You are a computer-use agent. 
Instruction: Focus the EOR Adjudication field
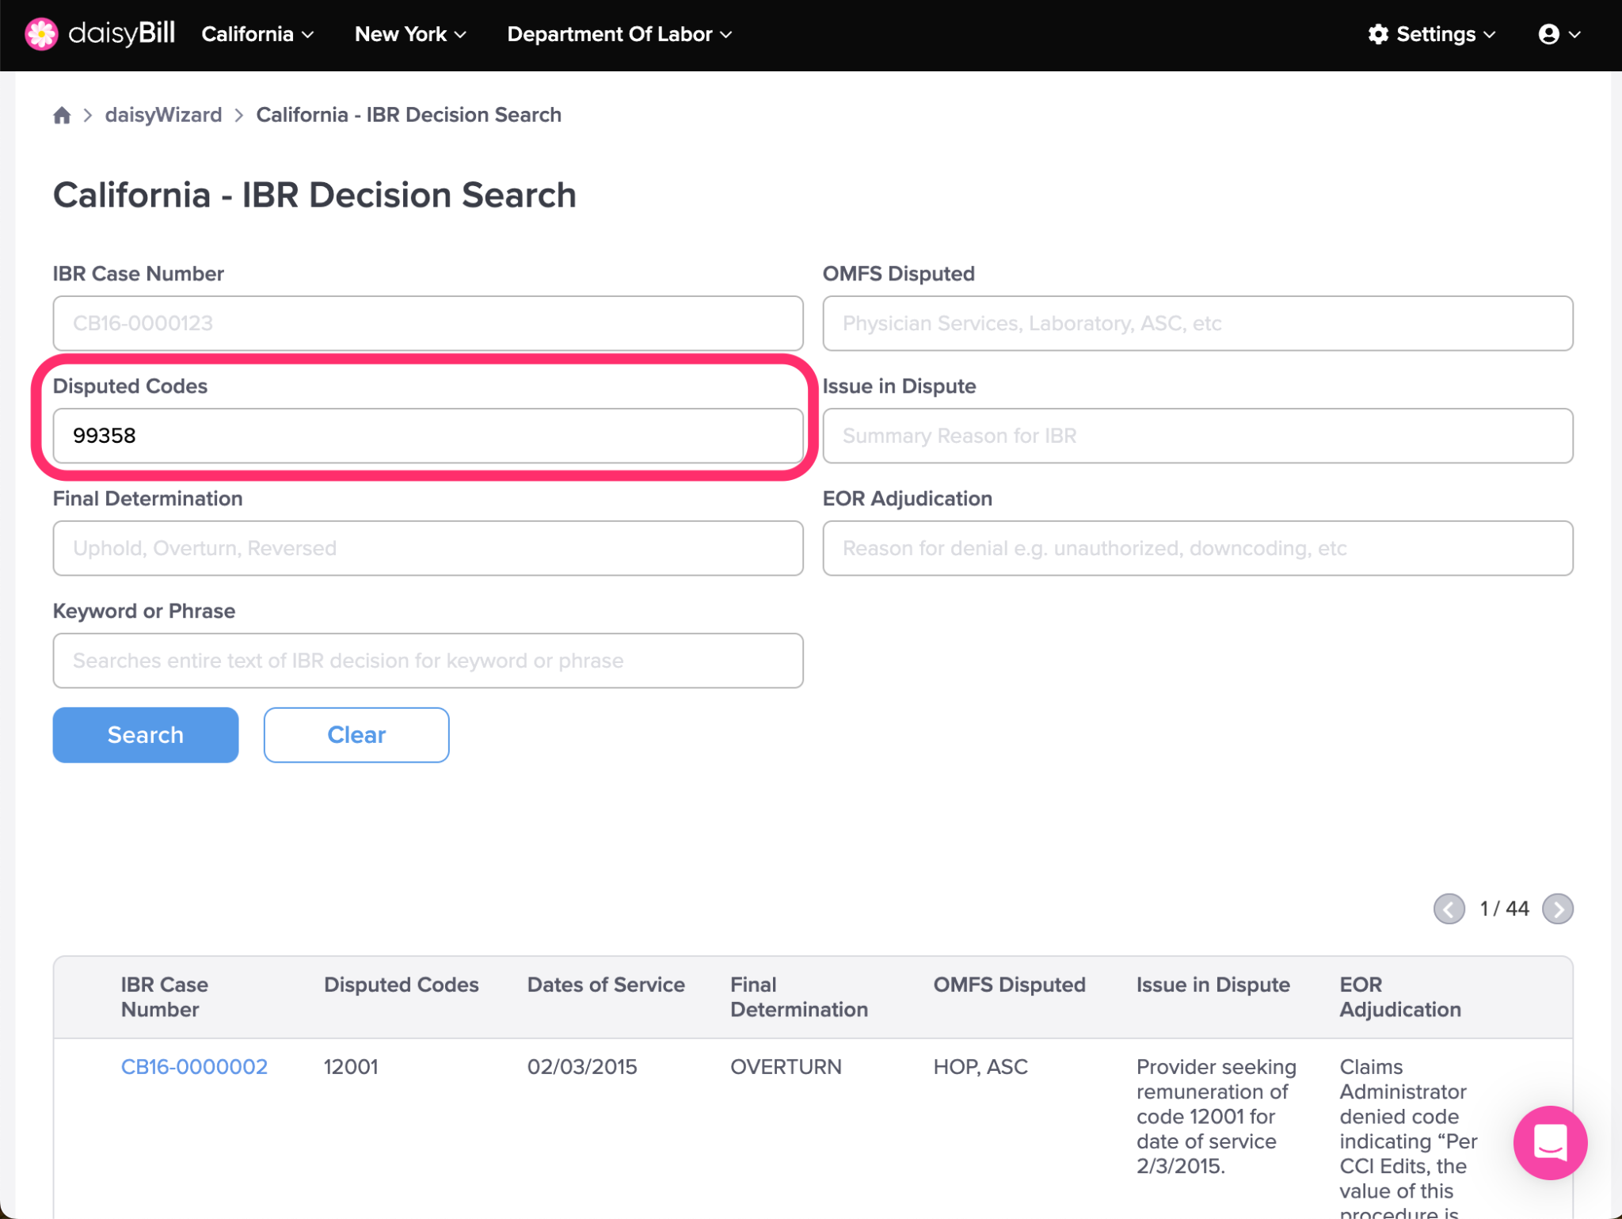1197,548
